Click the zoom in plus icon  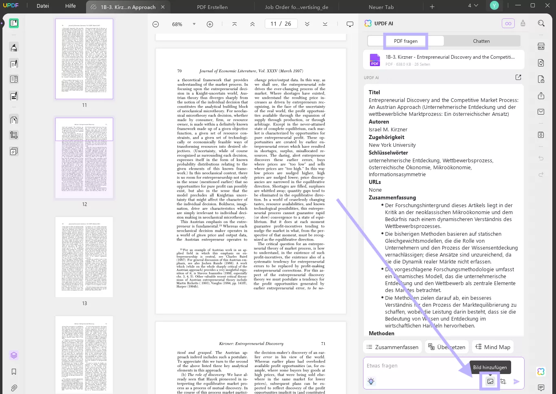tap(210, 24)
